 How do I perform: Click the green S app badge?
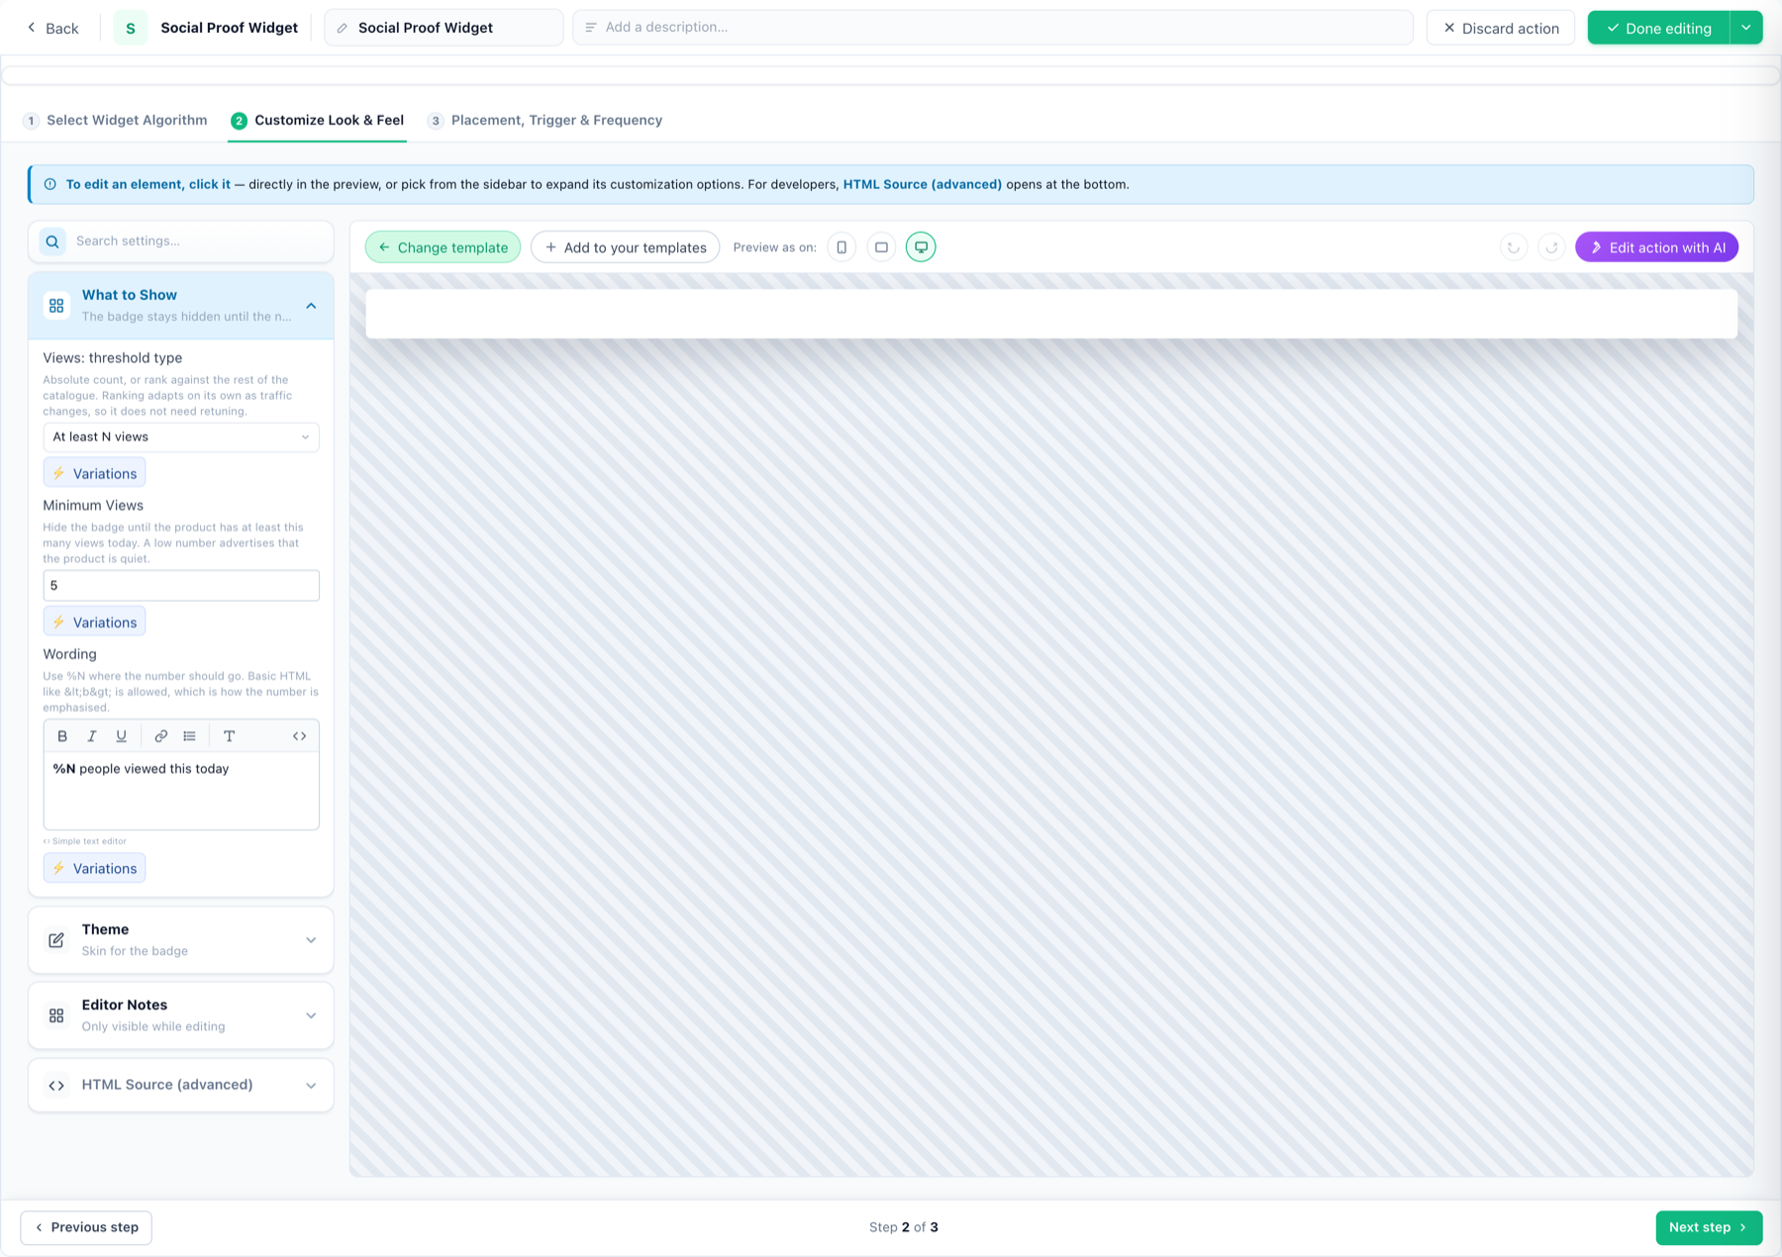tap(131, 28)
